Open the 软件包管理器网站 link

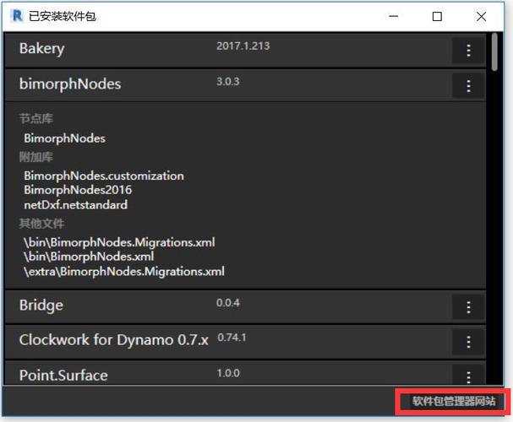454,401
